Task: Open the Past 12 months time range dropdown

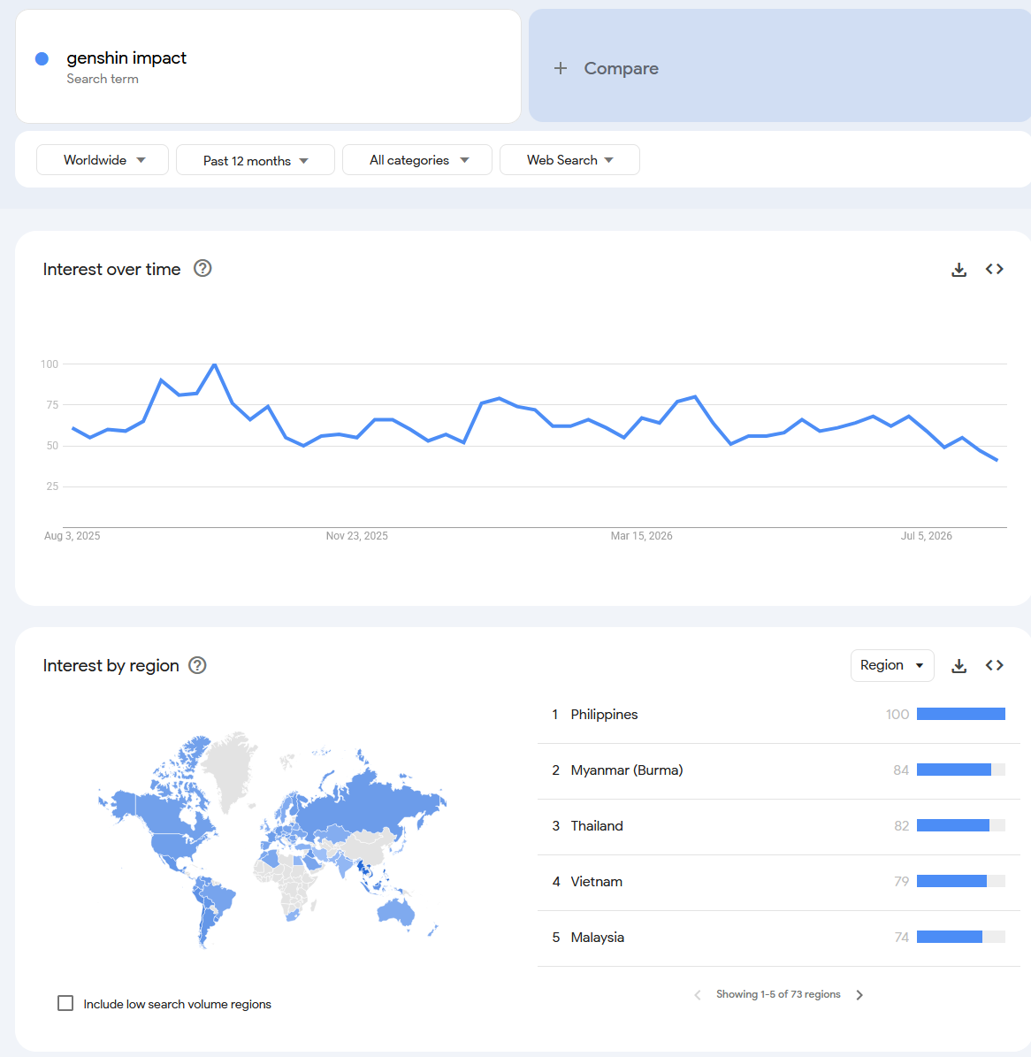Action: pyautogui.click(x=256, y=160)
